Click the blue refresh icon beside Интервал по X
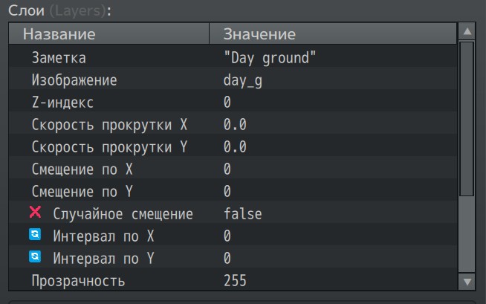 pyautogui.click(x=35, y=234)
